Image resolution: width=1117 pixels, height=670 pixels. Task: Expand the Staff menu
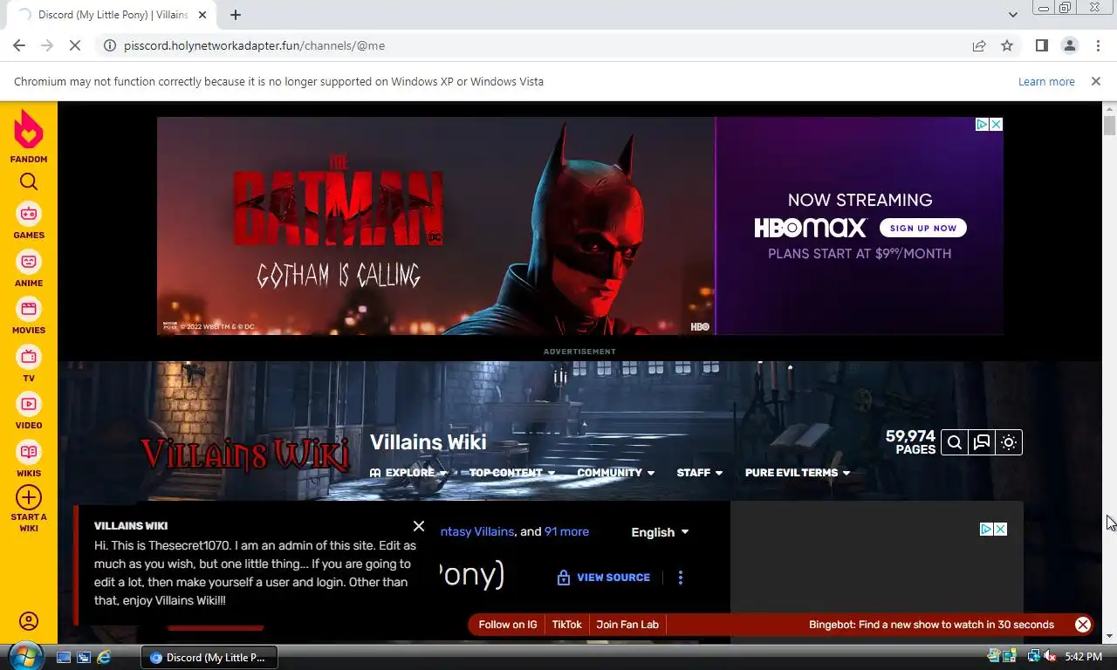tap(700, 473)
